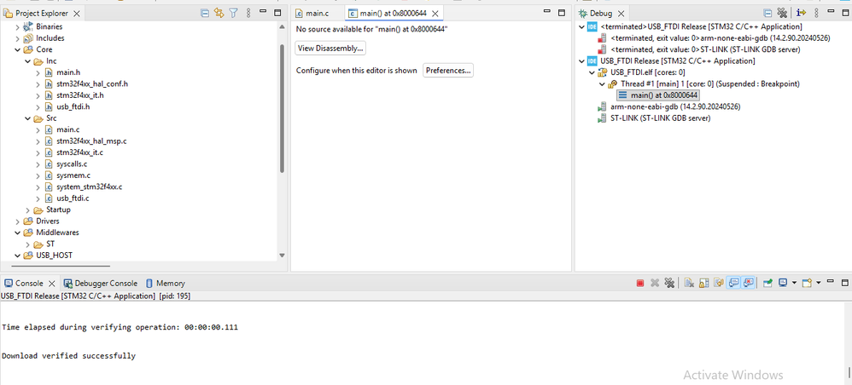852x385 pixels.
Task: Click the Project Explorer scroll down arrow
Action: click(282, 256)
